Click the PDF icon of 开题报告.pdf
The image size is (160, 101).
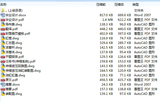pos(3,57)
